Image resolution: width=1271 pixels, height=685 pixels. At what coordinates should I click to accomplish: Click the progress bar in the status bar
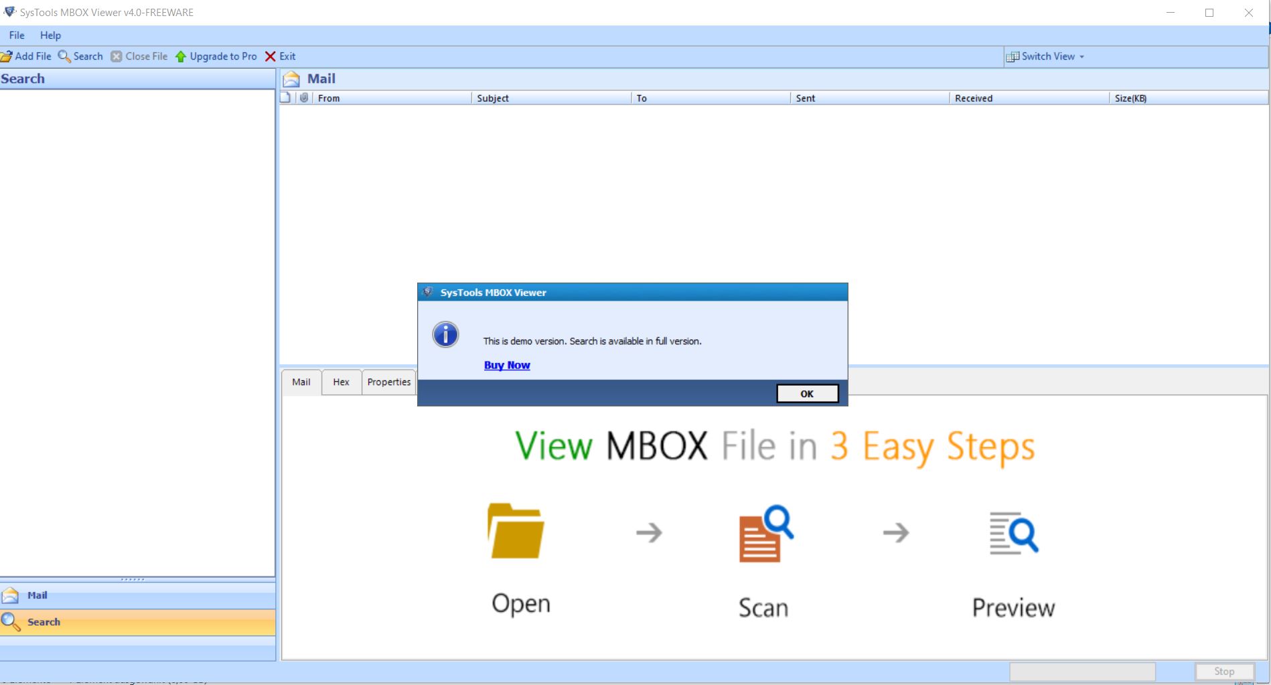(x=1082, y=672)
